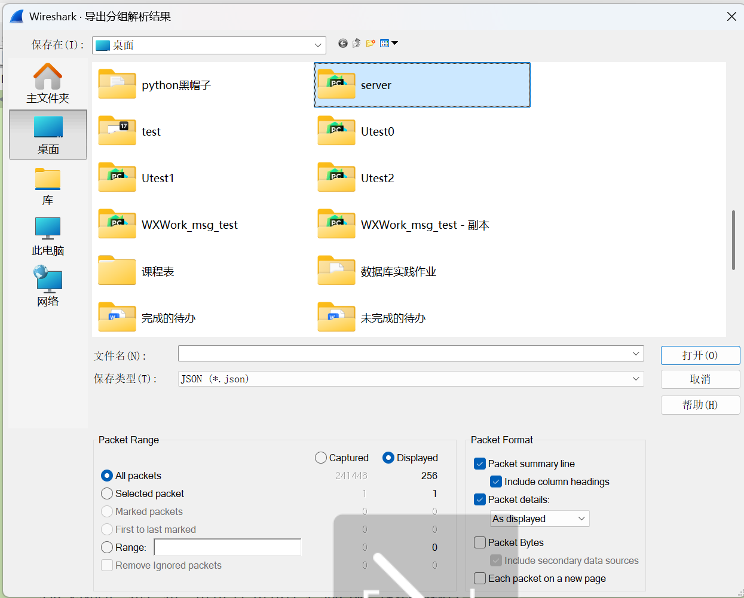744x598 pixels.
Task: Create a new folder
Action: coord(371,43)
